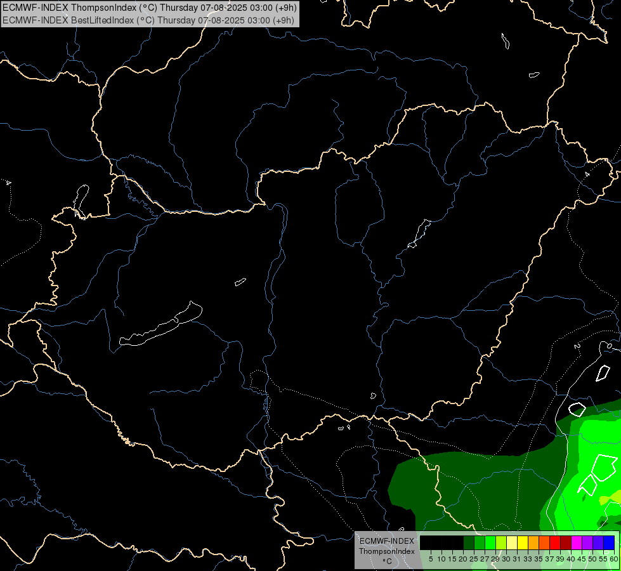Click the legend tick label 30
Viewport: 621px width, 571px height.
(507, 559)
